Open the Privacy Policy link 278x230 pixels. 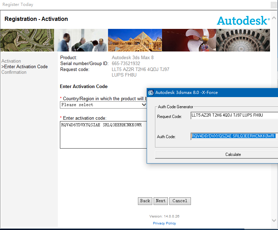[164, 223]
